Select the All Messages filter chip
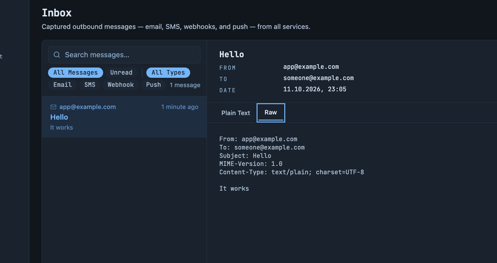 (75, 73)
